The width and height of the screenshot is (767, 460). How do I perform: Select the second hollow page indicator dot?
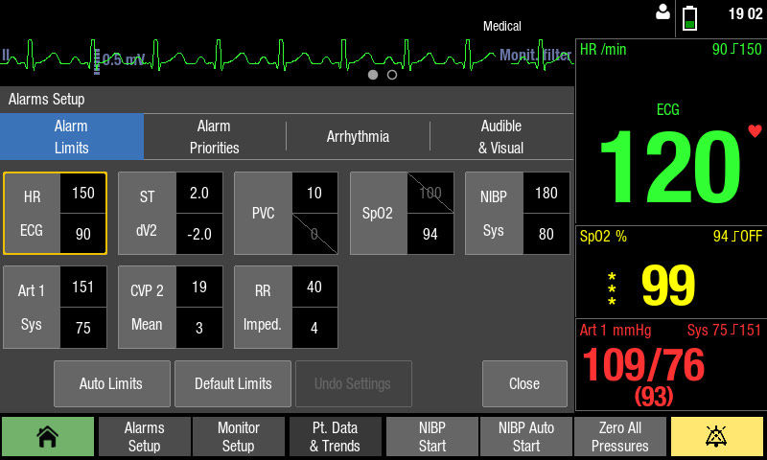(x=392, y=75)
